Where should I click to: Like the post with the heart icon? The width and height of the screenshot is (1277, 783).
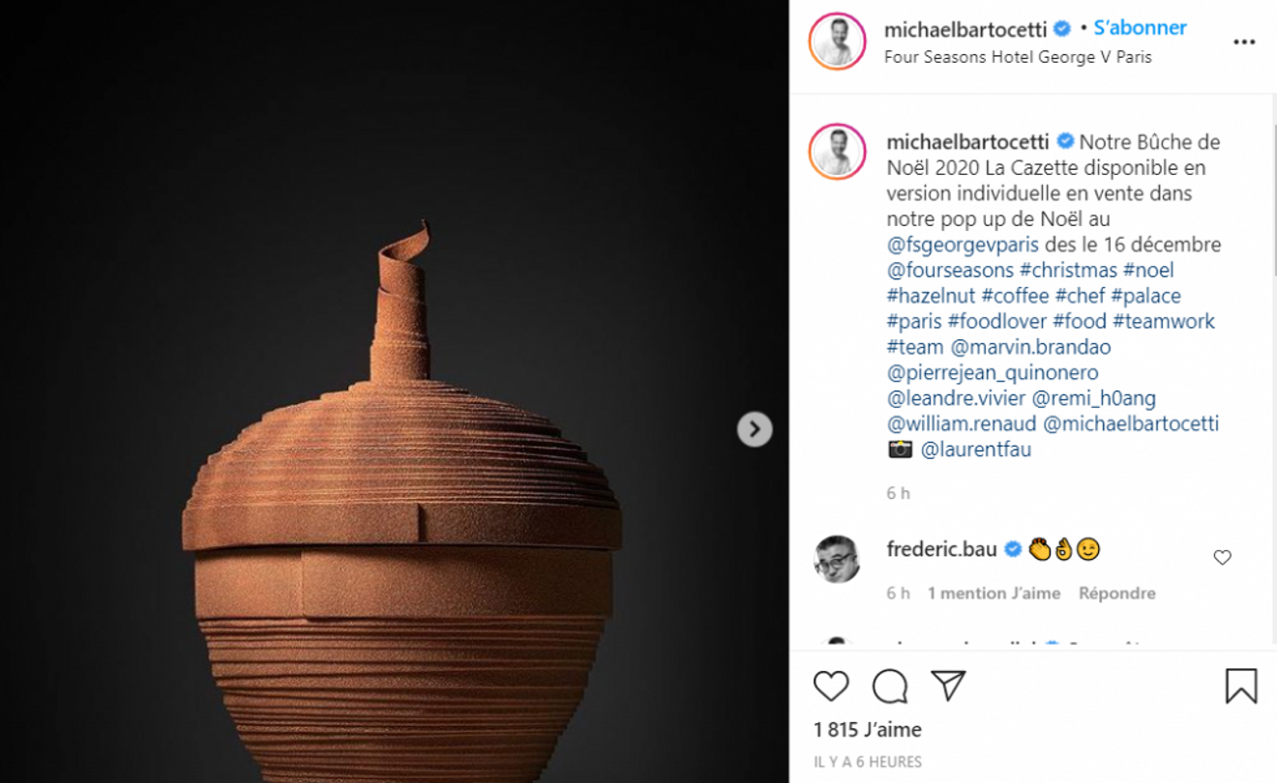(x=830, y=686)
